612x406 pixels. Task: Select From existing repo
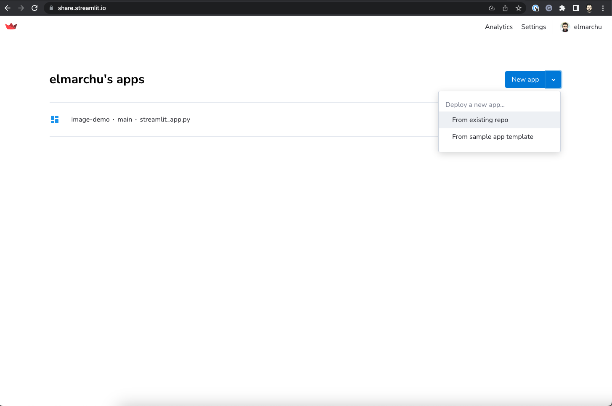click(480, 120)
